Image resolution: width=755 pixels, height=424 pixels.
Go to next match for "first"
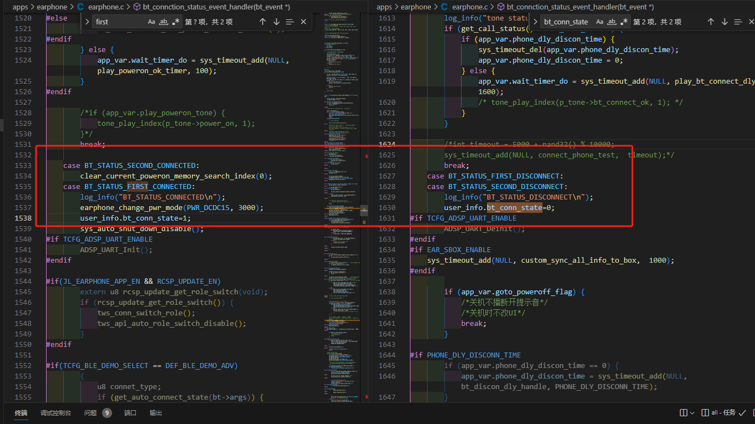pos(276,22)
